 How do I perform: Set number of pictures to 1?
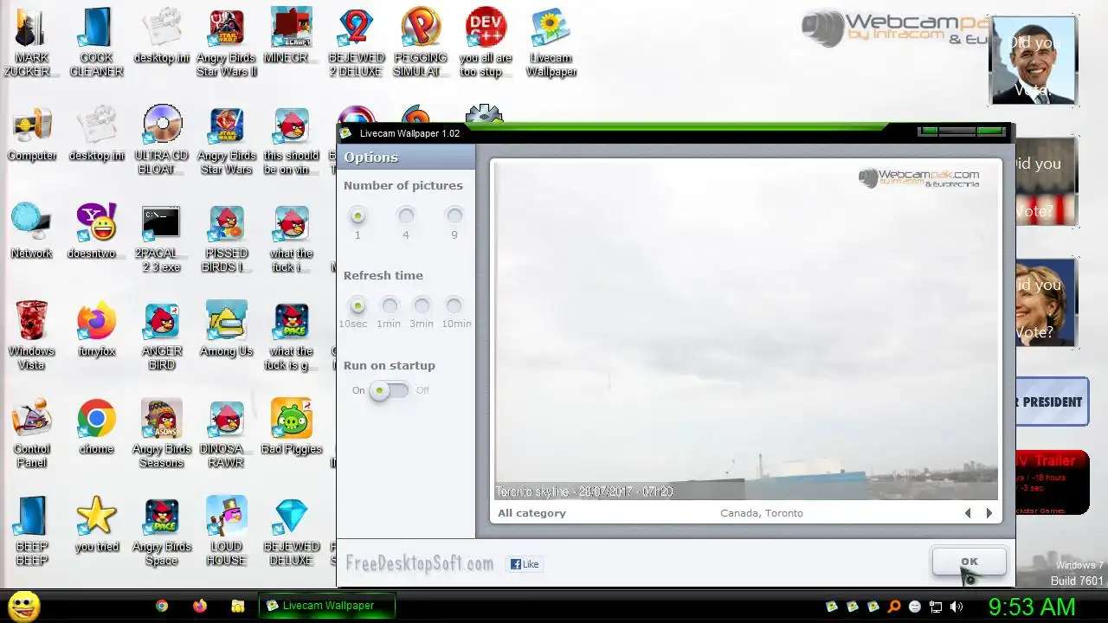[358, 215]
